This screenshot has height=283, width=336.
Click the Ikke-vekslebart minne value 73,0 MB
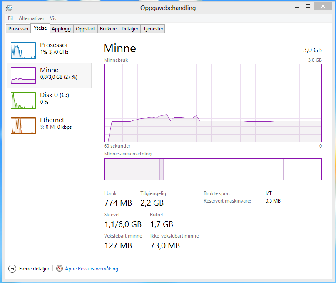tap(165, 245)
